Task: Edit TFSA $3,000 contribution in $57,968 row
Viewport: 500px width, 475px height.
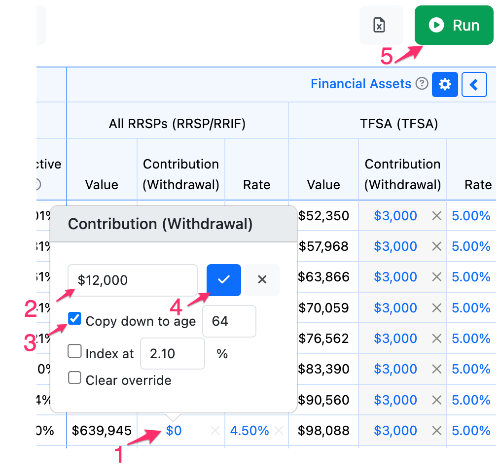Action: pyautogui.click(x=395, y=246)
